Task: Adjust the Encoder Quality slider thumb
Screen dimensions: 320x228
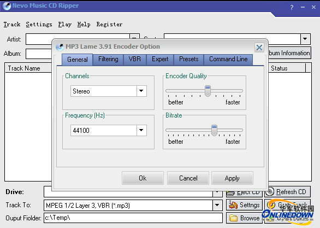Action: (x=208, y=91)
